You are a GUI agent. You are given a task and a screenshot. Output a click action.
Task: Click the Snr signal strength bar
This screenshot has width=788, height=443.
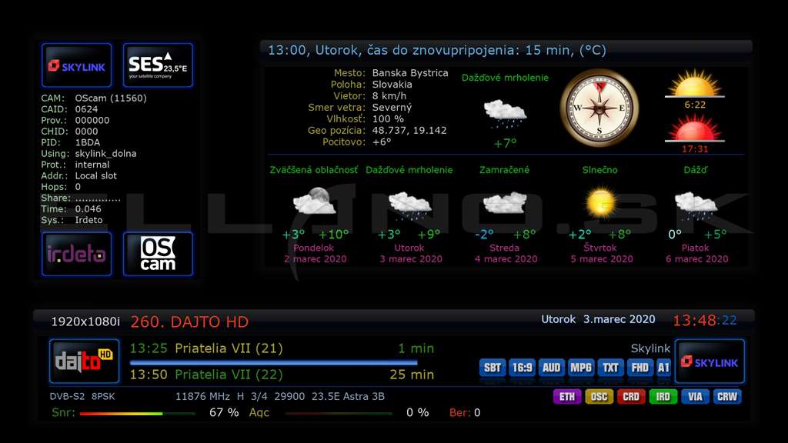137,413
